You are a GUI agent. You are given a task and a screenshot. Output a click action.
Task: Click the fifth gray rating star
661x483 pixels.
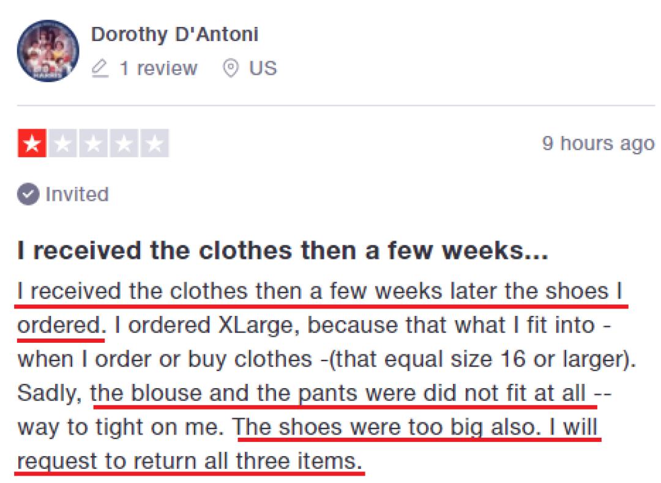tap(155, 144)
